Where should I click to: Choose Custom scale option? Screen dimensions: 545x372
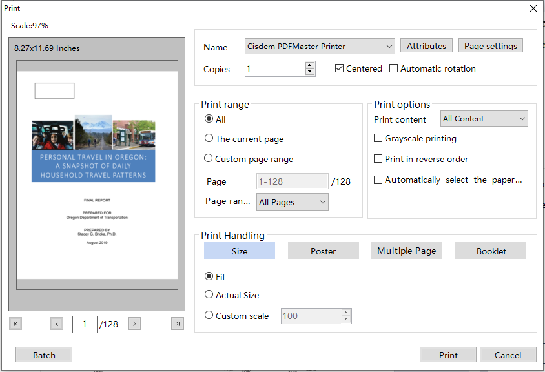pyautogui.click(x=237, y=316)
